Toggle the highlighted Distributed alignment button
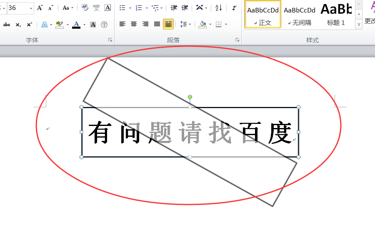Screen dimensions: 375x249 point(168,24)
